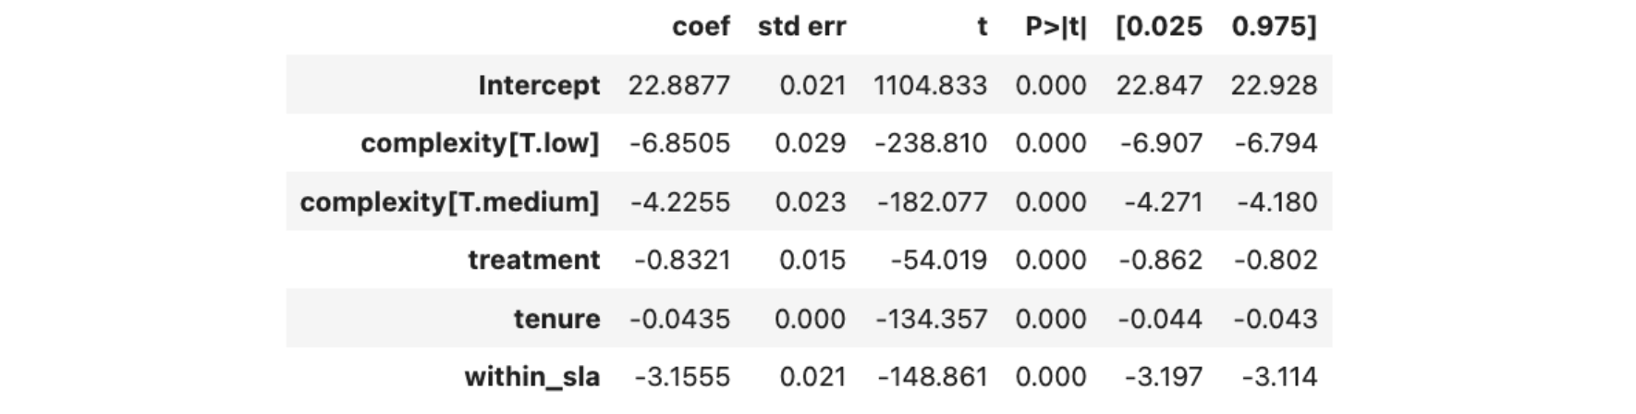Screen dimensions: 1636x414
Task: Click the t value 1104.833
Action: pos(930,85)
